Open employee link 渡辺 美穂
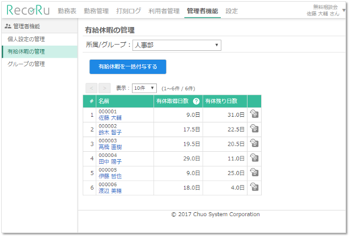 click(x=110, y=191)
